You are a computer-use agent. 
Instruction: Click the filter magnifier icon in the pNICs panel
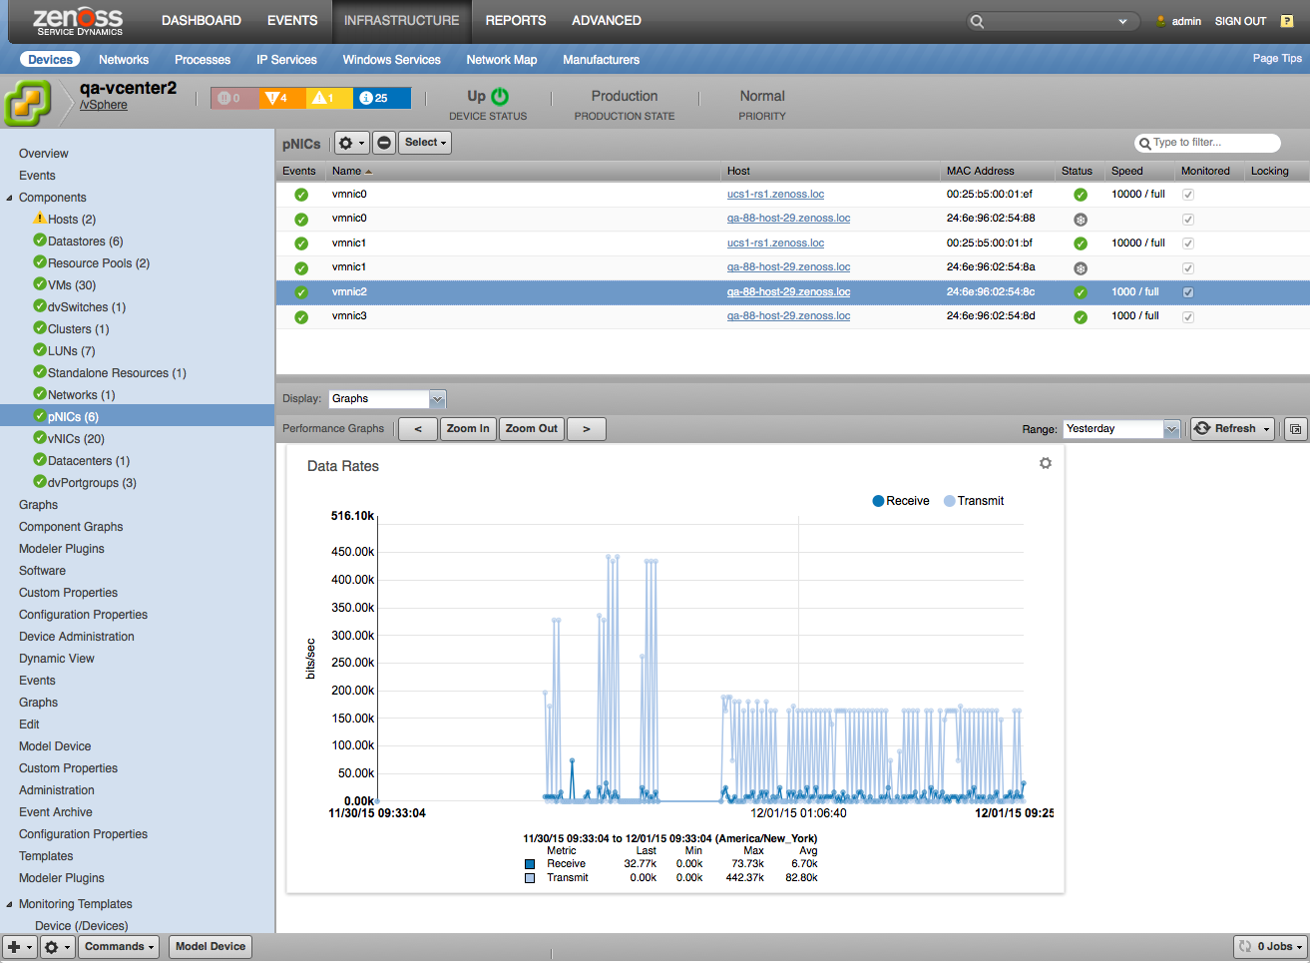pyautogui.click(x=1144, y=144)
